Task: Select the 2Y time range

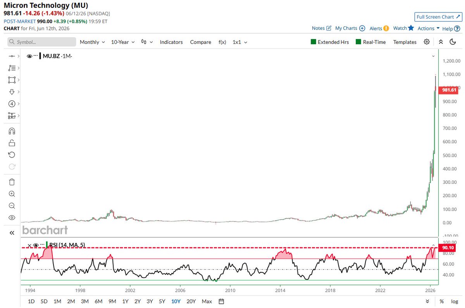Action: click(x=138, y=301)
